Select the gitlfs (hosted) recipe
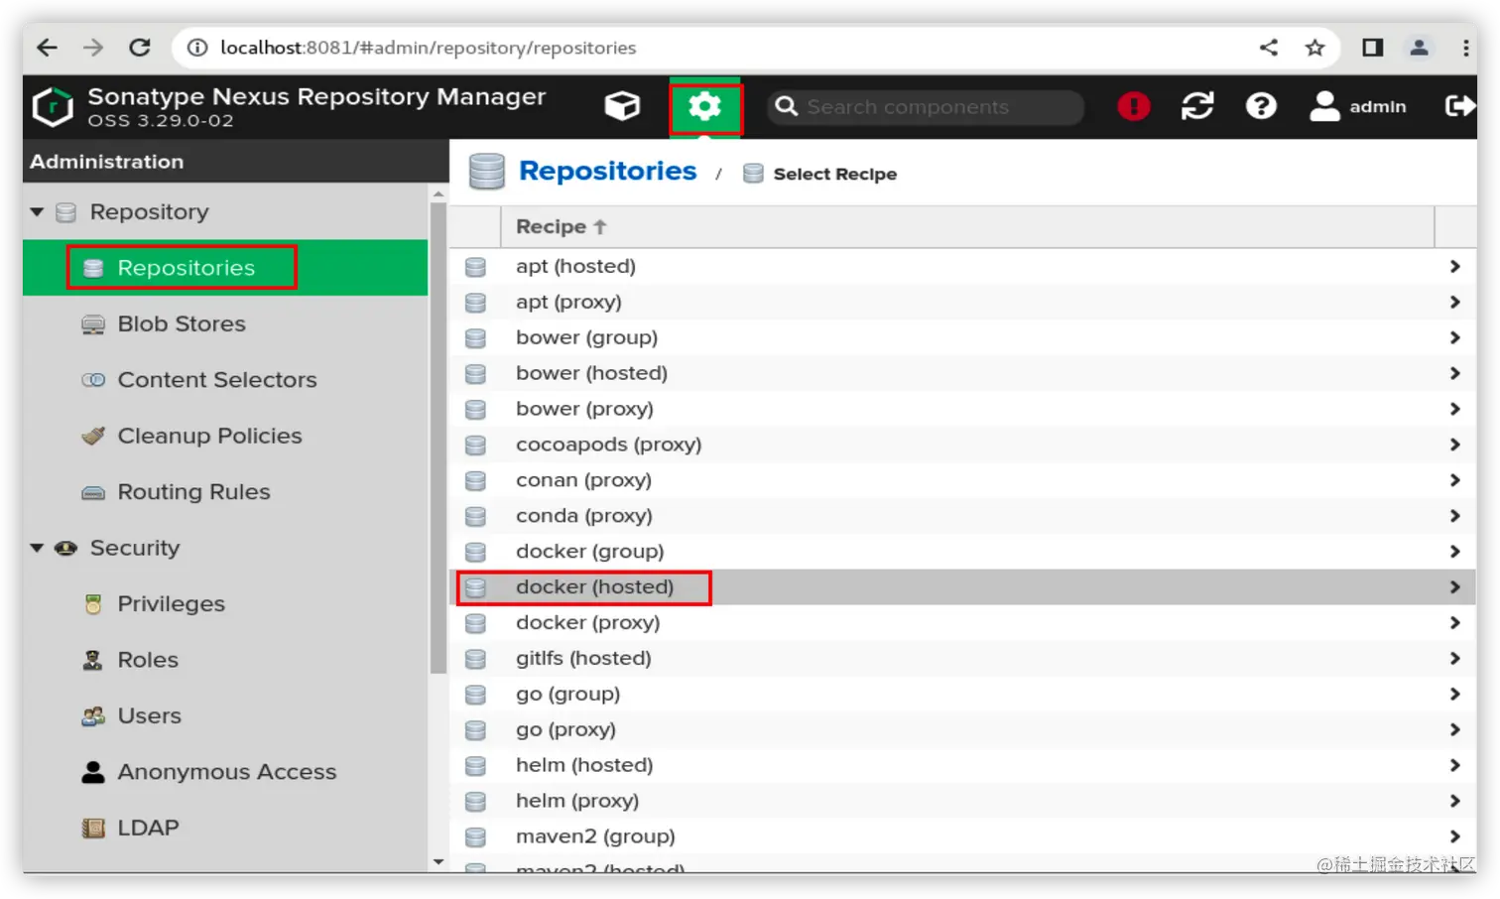 pyautogui.click(x=962, y=659)
